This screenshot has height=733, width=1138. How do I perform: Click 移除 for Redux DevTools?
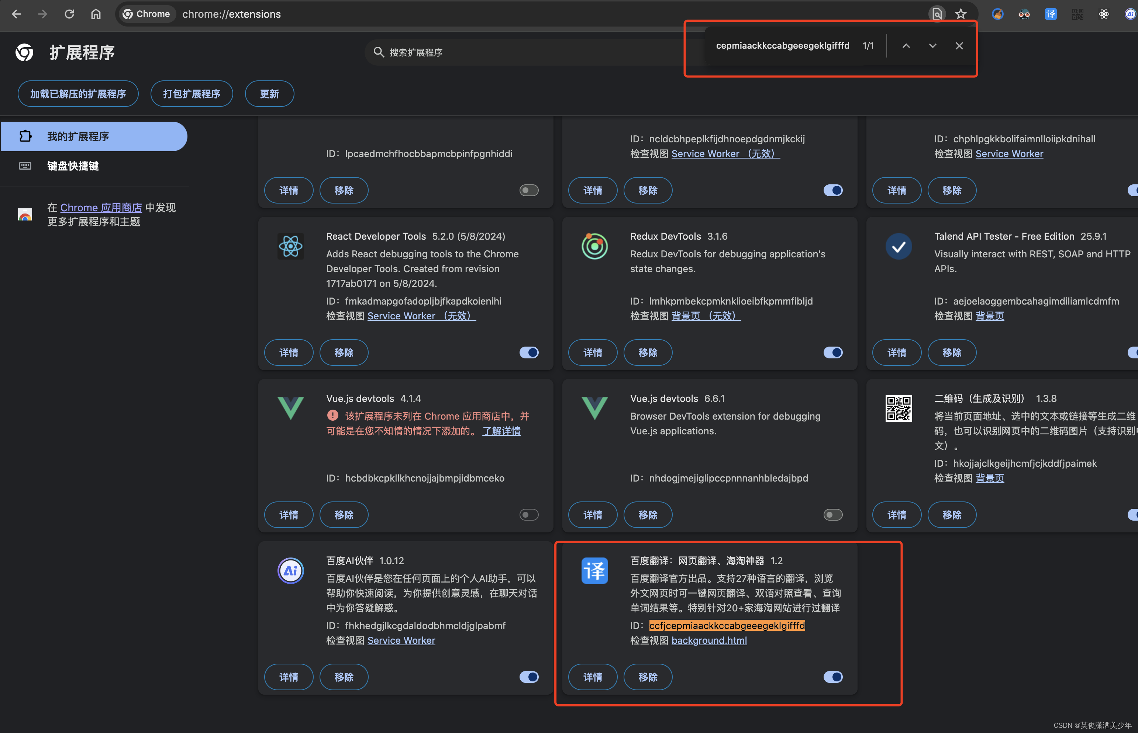coord(648,353)
